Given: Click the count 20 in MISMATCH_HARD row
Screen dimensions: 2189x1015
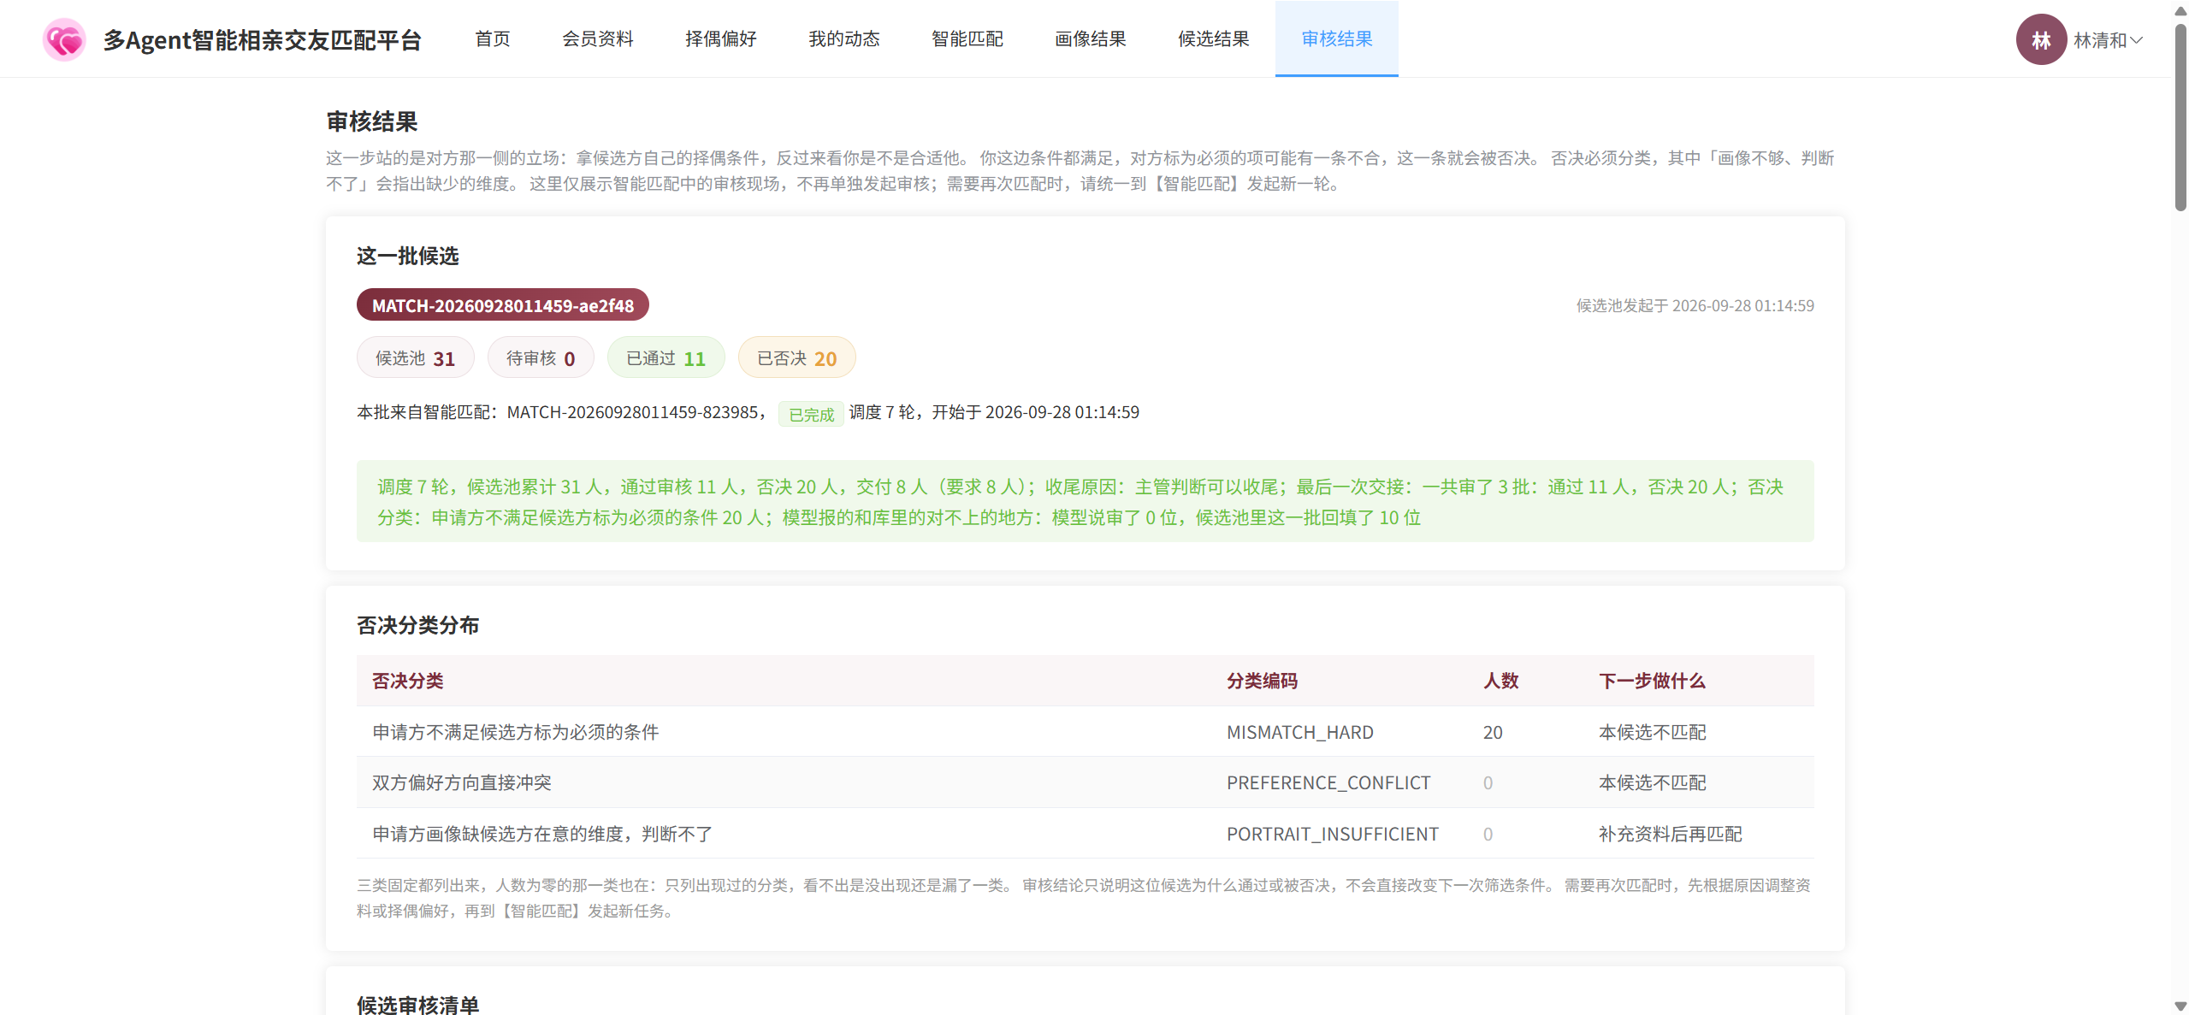Looking at the screenshot, I should [x=1493, y=732].
